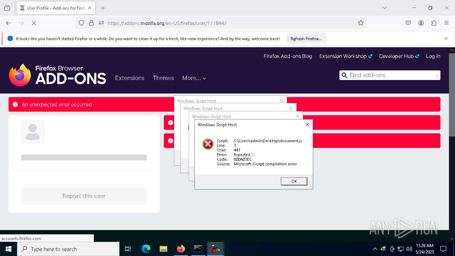Click the page vertical scrollbar

coord(452,94)
